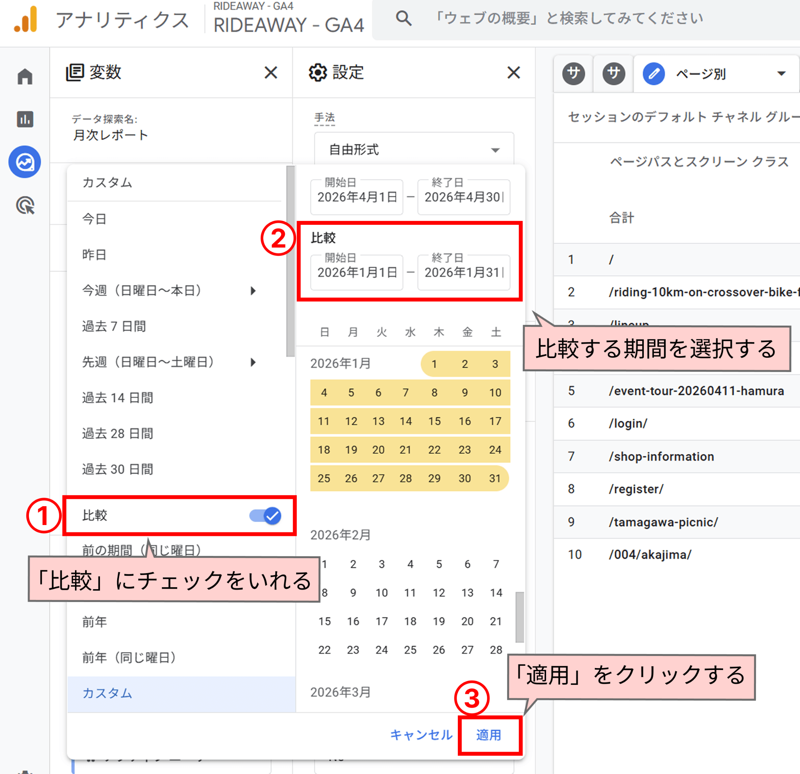Click the preset list scrollbar
800x774 pixels.
290,262
